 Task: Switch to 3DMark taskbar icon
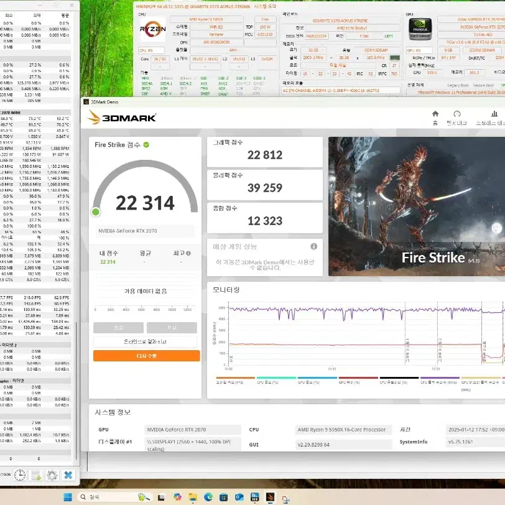(x=270, y=497)
